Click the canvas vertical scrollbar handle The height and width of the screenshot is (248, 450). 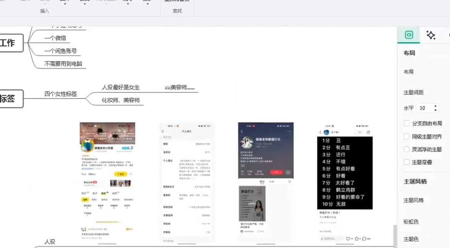tap(395, 235)
